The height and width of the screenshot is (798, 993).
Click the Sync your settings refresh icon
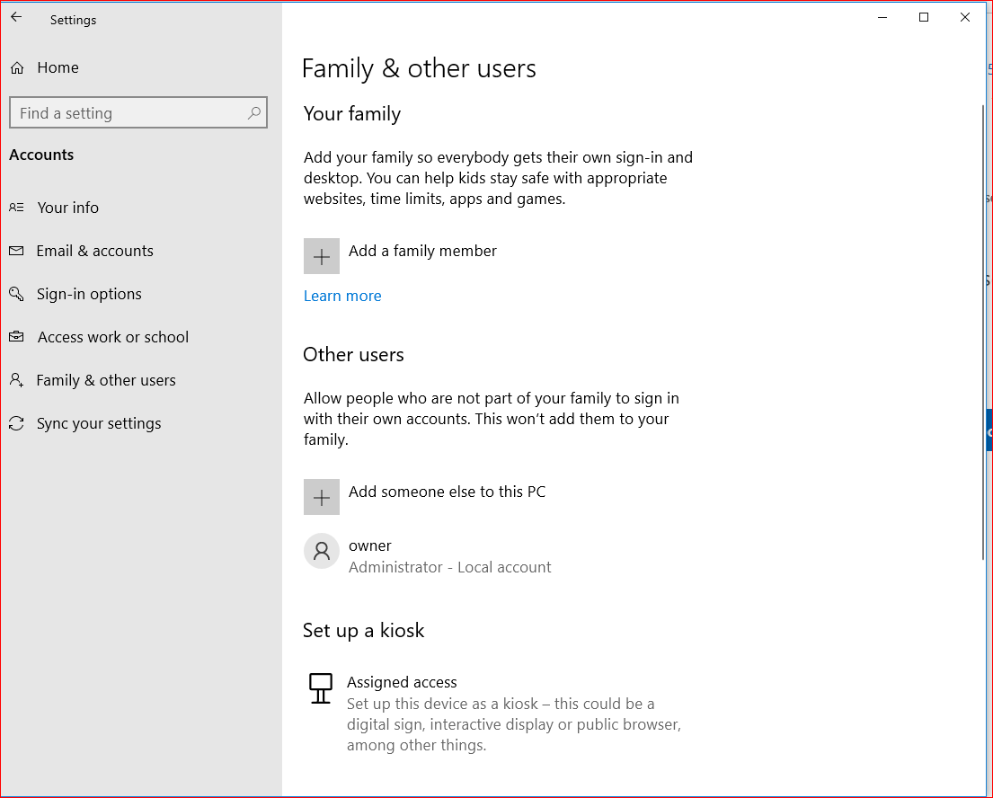tap(17, 423)
